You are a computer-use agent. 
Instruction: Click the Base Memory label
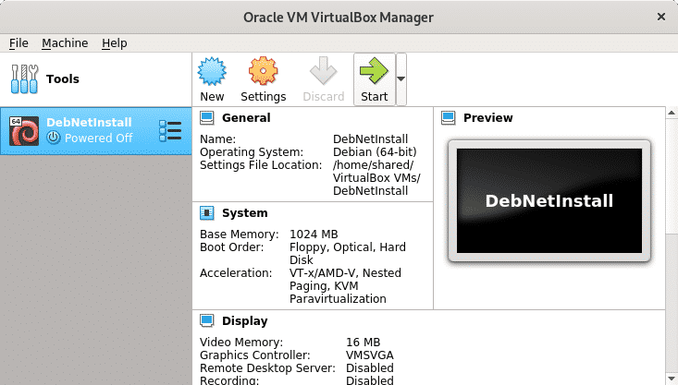(240, 234)
